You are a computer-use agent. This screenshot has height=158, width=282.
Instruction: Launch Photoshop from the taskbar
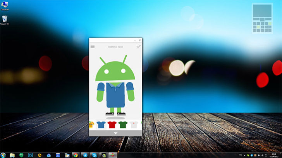(x=30, y=155)
